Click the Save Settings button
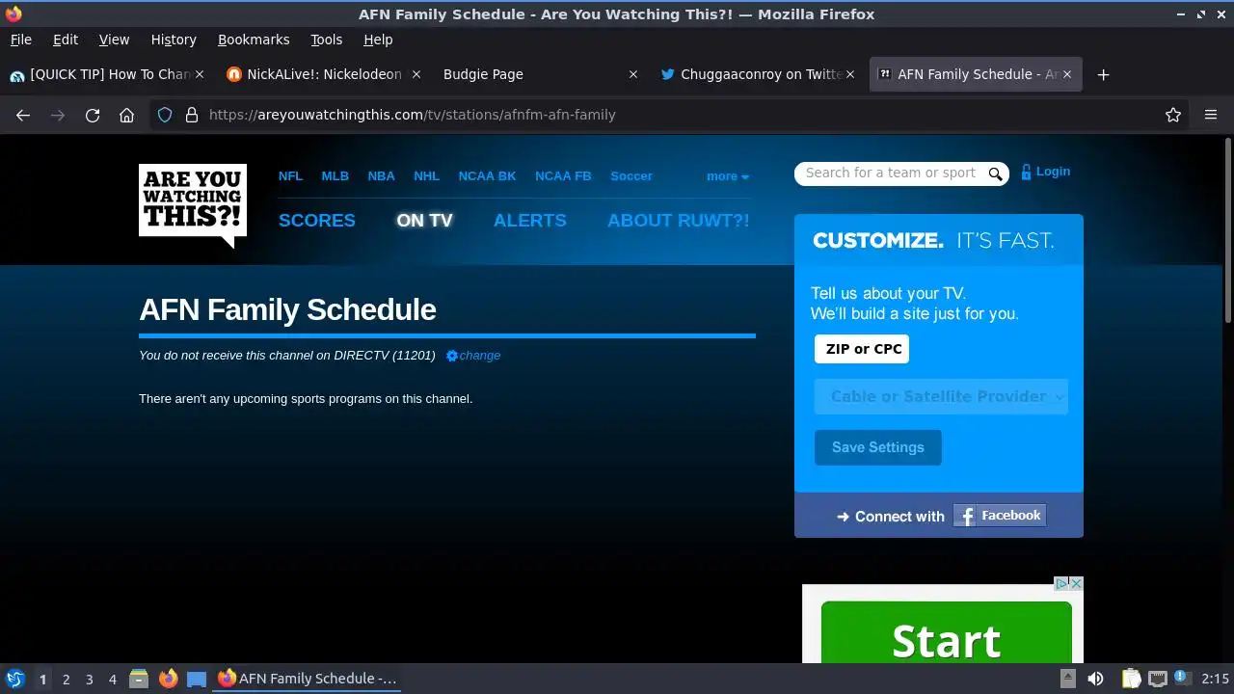Viewport: 1234px width, 694px height. (878, 447)
